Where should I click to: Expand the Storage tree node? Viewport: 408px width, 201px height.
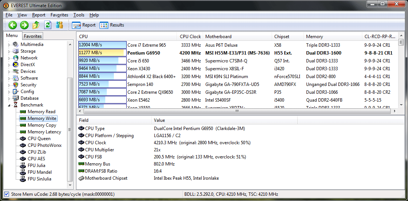[x=9, y=51]
